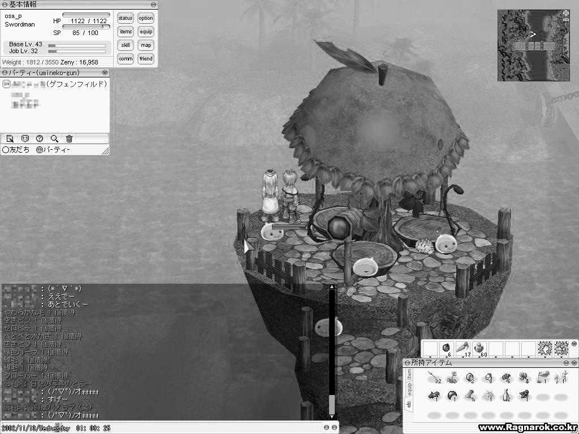579x434 pixels.
Task: Zoom in the minimap with plus icon
Action: (566, 13)
